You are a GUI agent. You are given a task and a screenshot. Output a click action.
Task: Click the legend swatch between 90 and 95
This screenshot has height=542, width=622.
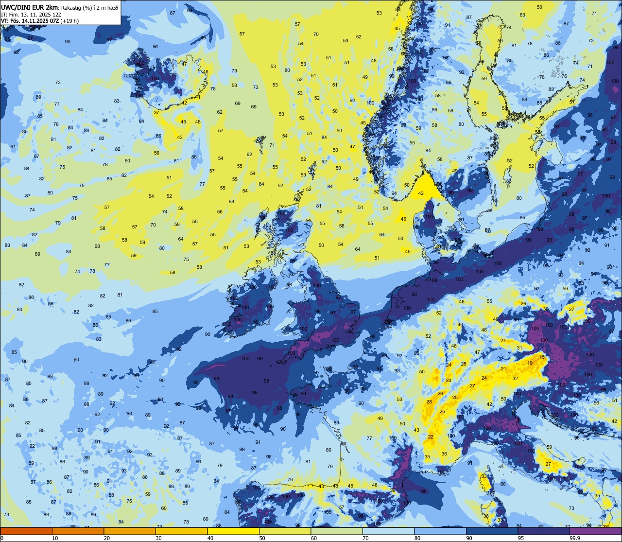[492, 531]
